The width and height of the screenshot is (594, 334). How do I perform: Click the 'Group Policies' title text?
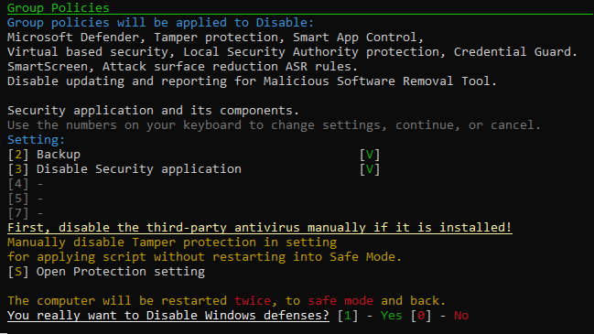[58, 7]
